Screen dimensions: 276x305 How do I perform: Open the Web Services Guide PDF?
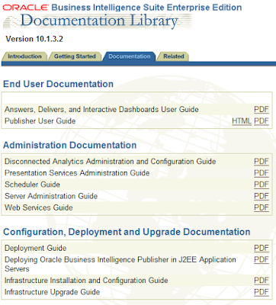(x=262, y=207)
